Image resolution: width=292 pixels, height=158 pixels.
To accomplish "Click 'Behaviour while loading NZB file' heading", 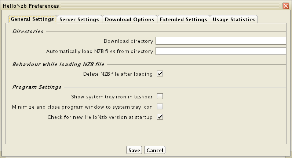I will [58, 64].
